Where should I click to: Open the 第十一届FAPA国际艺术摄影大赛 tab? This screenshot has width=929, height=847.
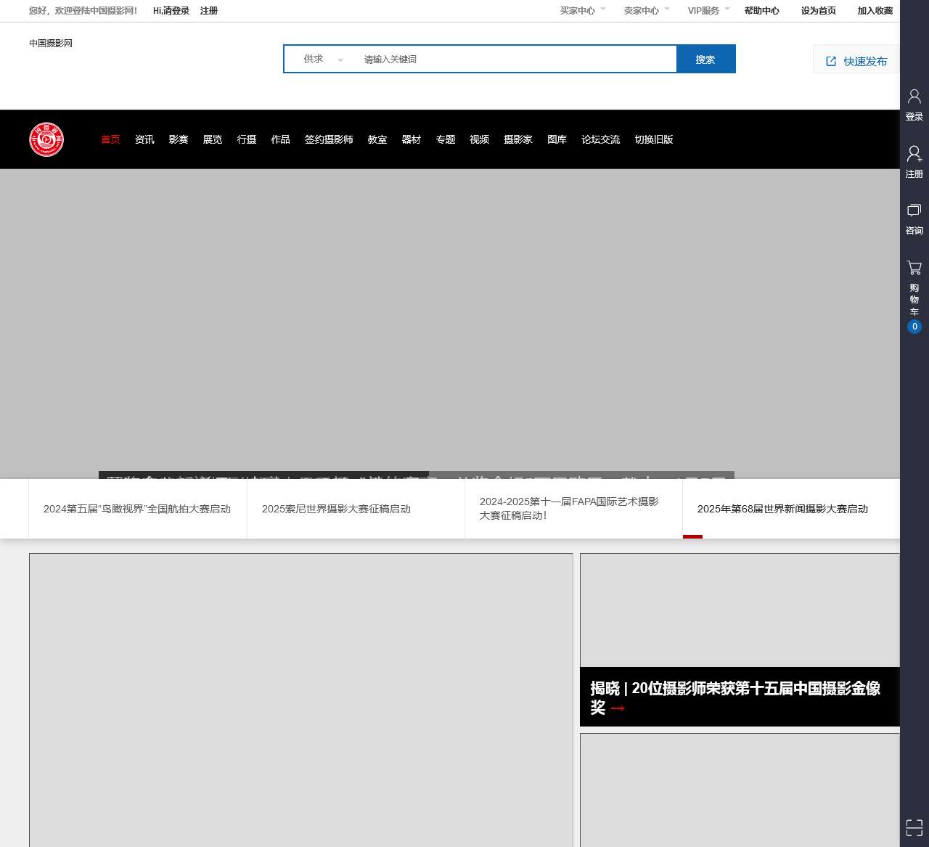coord(573,509)
